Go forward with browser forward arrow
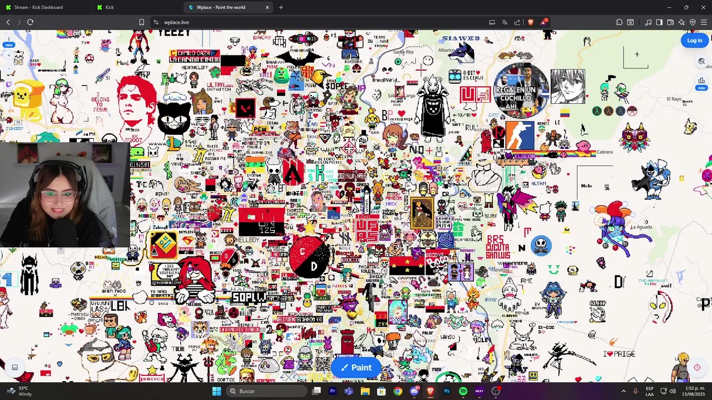 tap(18, 22)
